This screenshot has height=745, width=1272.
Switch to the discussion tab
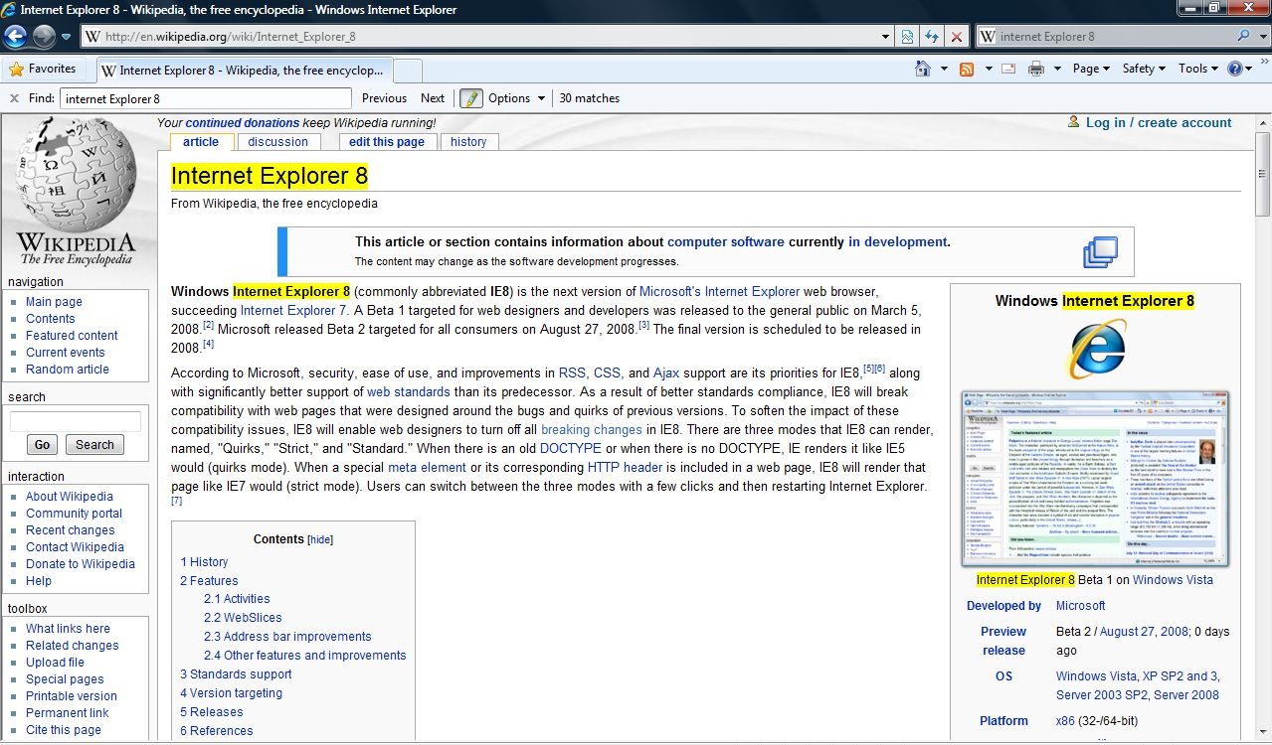[277, 142]
